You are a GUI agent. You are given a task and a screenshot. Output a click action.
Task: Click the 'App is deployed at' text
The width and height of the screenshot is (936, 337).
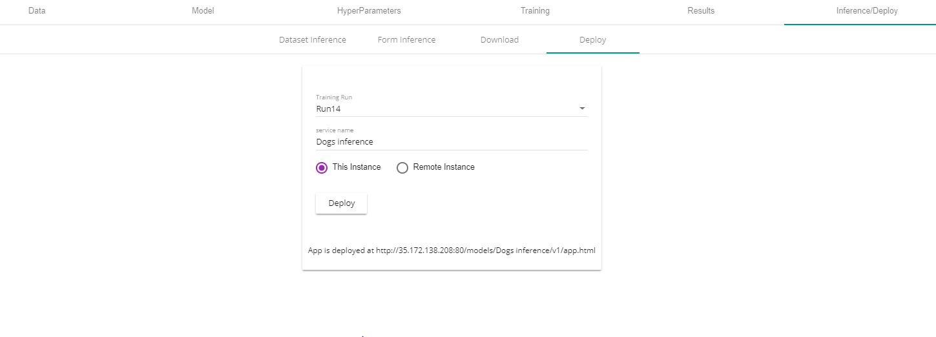[x=340, y=250]
